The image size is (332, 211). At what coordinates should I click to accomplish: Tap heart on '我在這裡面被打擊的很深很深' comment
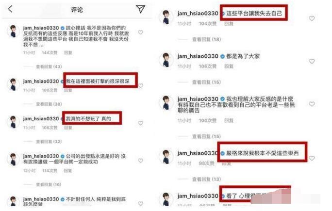141,85
